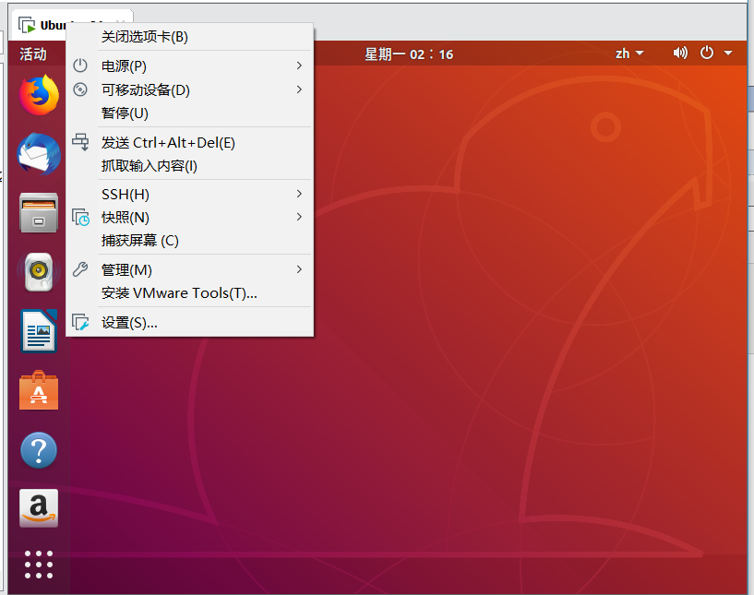Screen dimensions: 754x595
Task: Open system menu arrow next to power icon
Action: pos(728,53)
